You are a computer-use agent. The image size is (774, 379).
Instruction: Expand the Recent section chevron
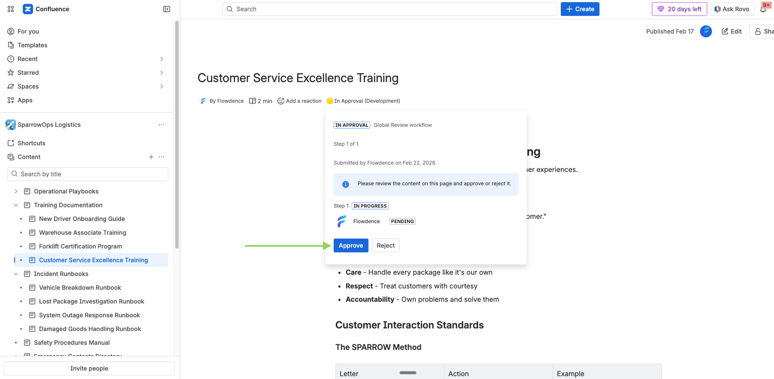click(162, 59)
